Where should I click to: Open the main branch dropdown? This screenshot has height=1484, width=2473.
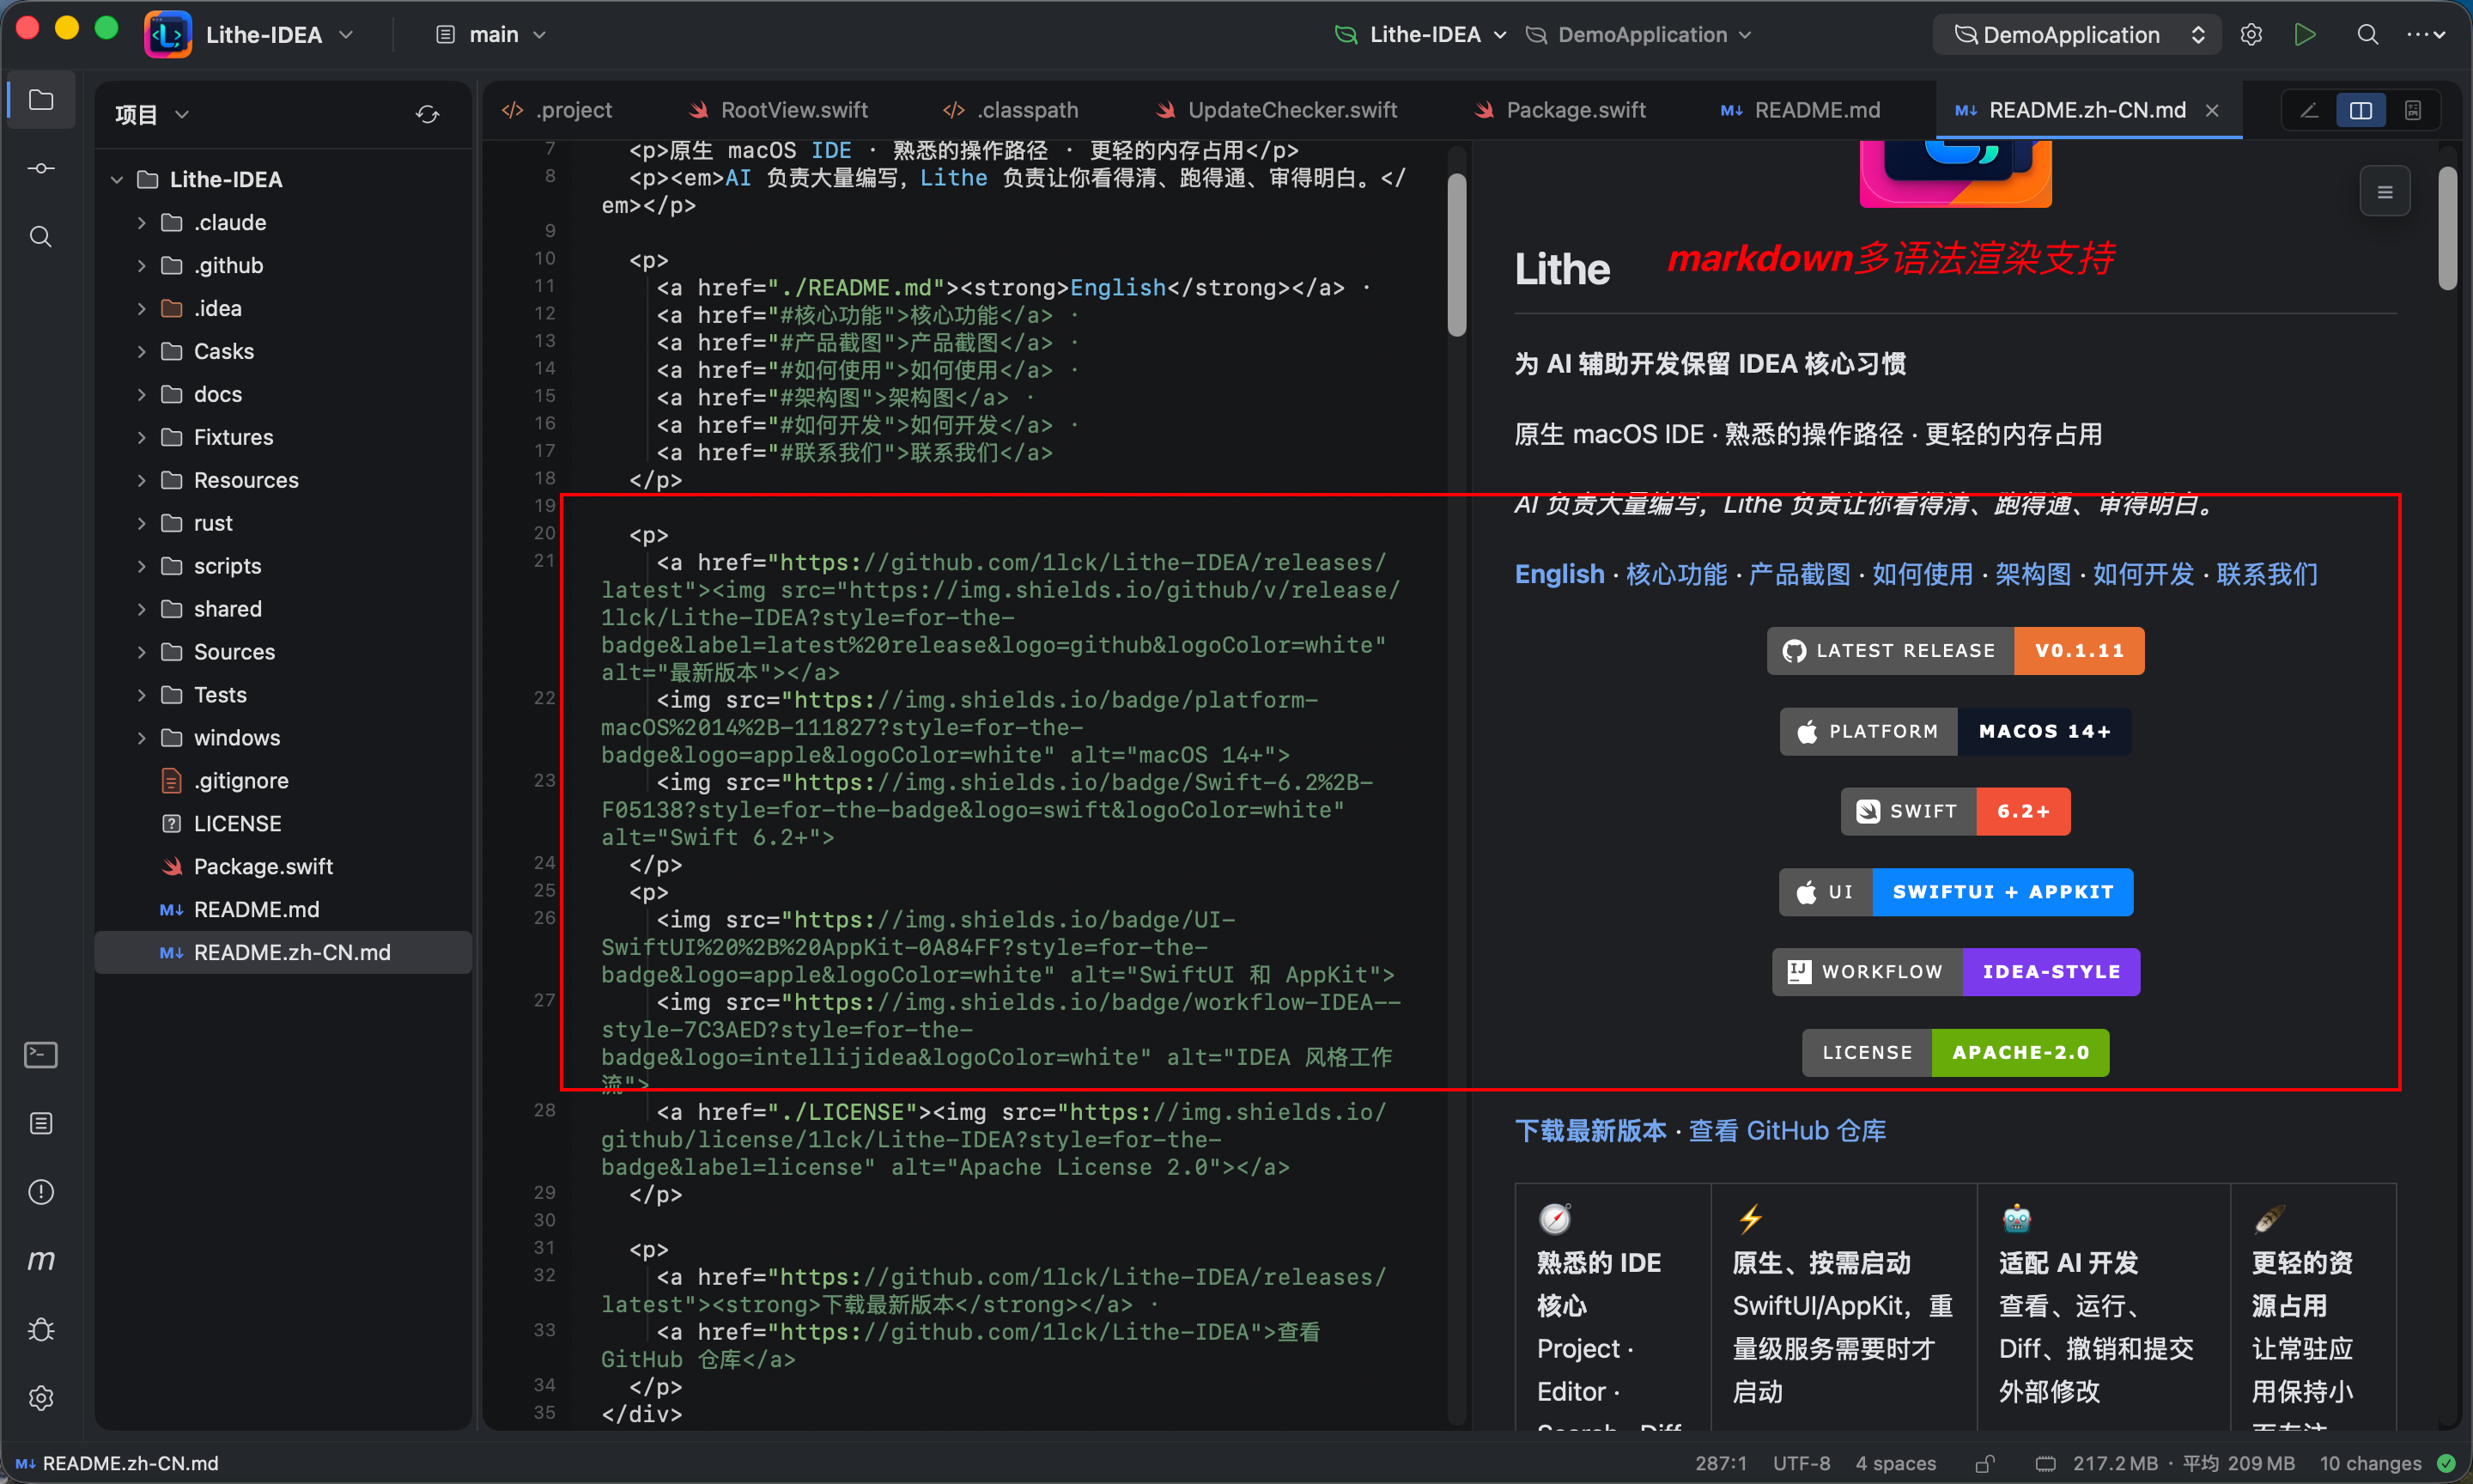click(x=492, y=35)
